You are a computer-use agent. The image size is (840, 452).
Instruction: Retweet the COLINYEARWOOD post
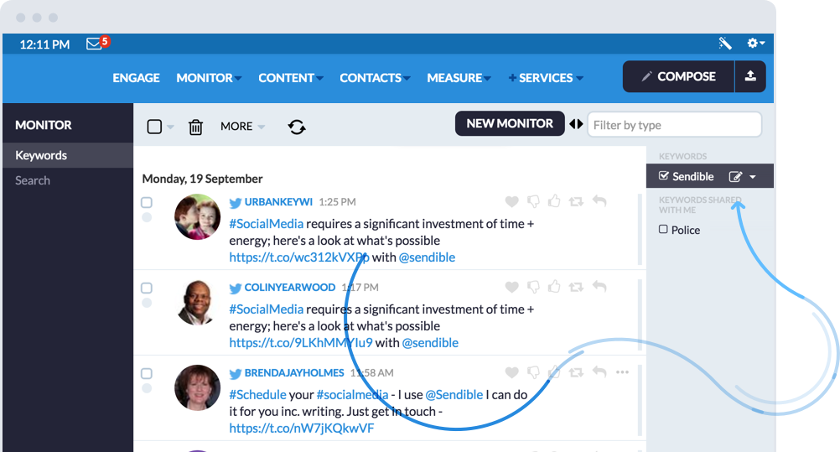(576, 287)
